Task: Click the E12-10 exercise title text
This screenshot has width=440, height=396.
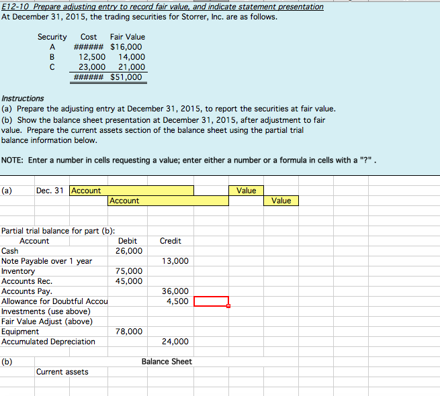Action: [163, 7]
